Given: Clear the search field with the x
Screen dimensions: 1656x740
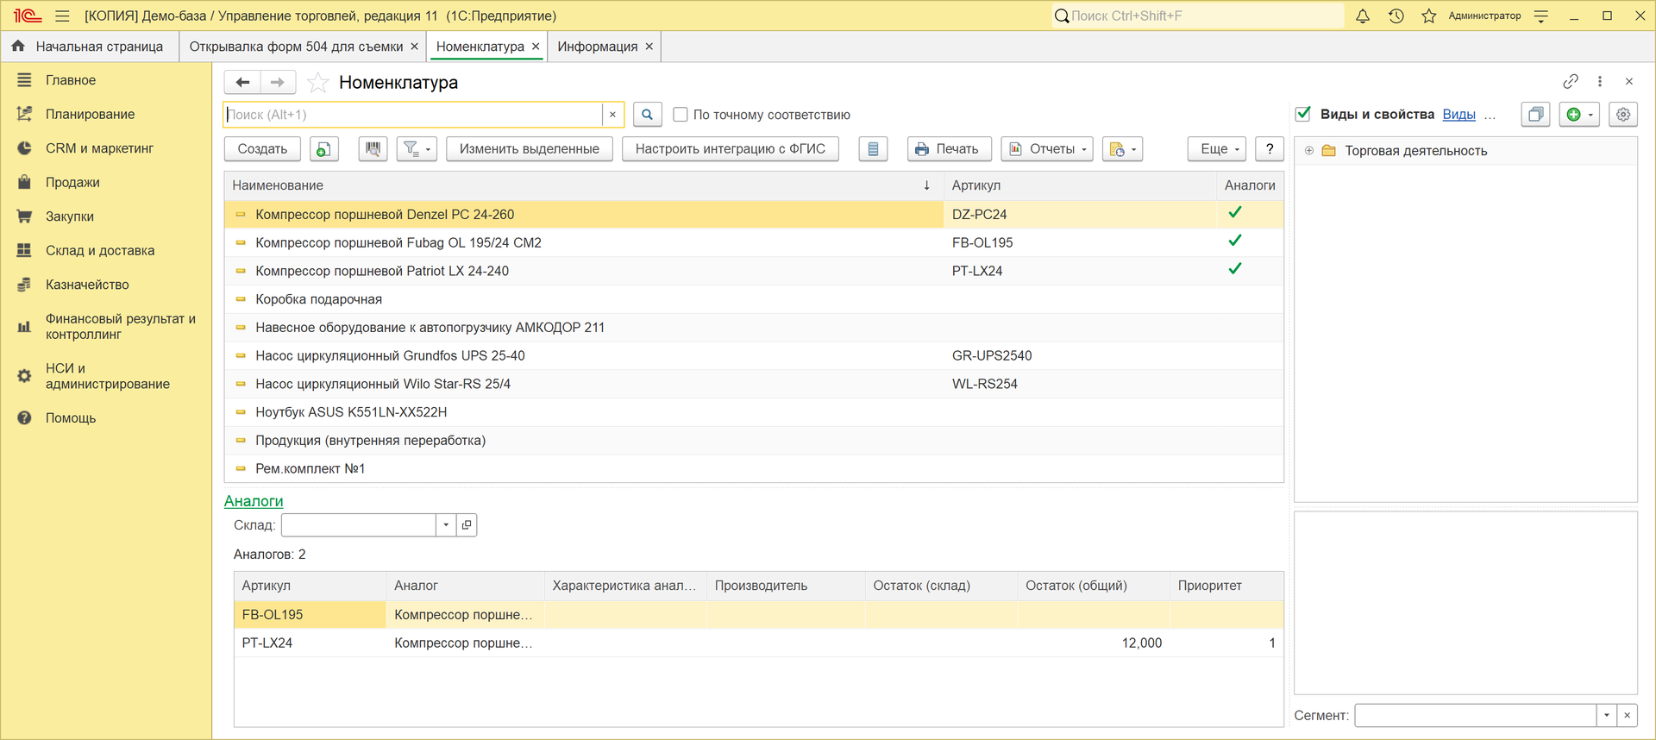Looking at the screenshot, I should (612, 115).
